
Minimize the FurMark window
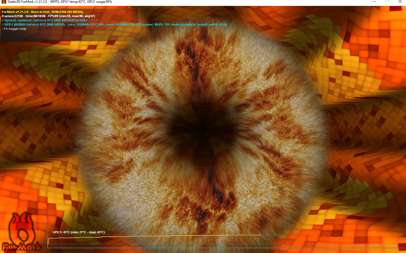pos(374,2)
